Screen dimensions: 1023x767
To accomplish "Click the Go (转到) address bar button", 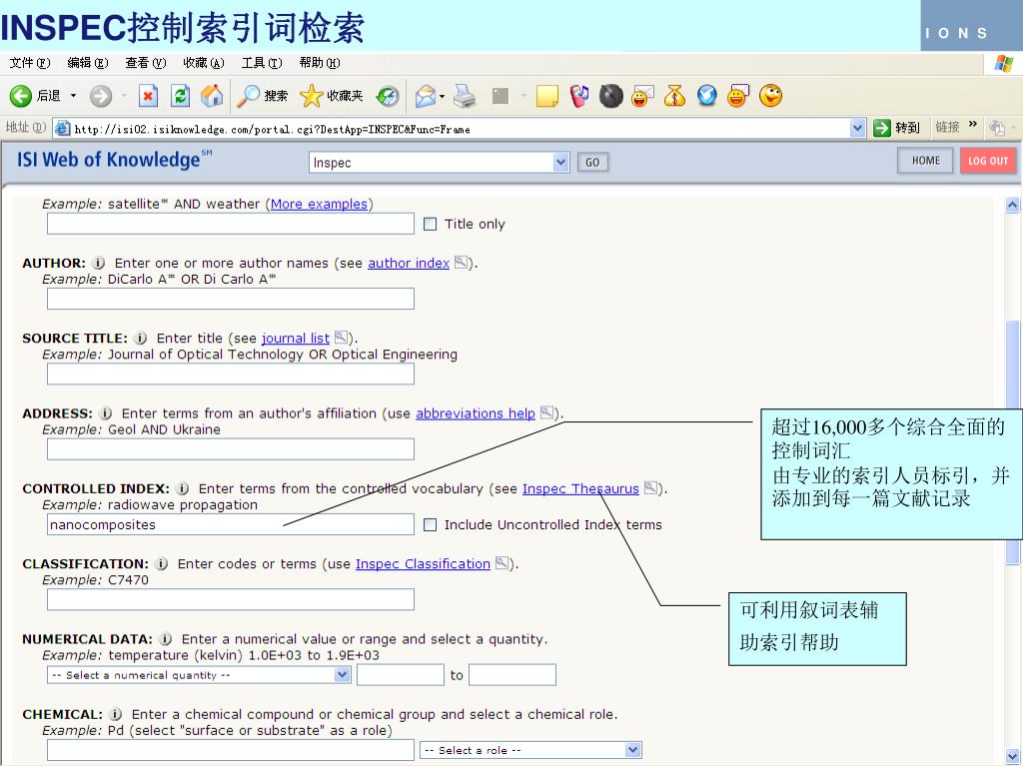I will point(896,128).
